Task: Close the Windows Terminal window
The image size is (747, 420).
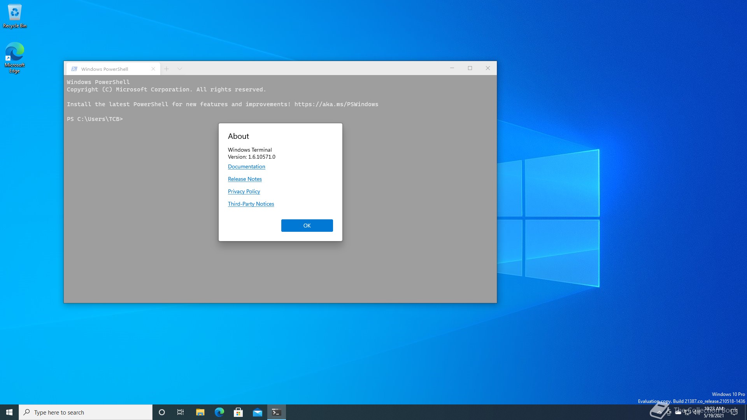Action: [488, 68]
